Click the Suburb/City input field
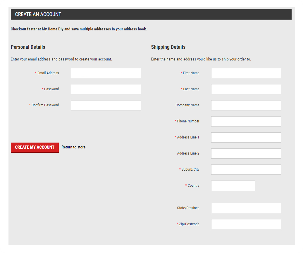Screen dimensions: 303x253 pos(246,169)
